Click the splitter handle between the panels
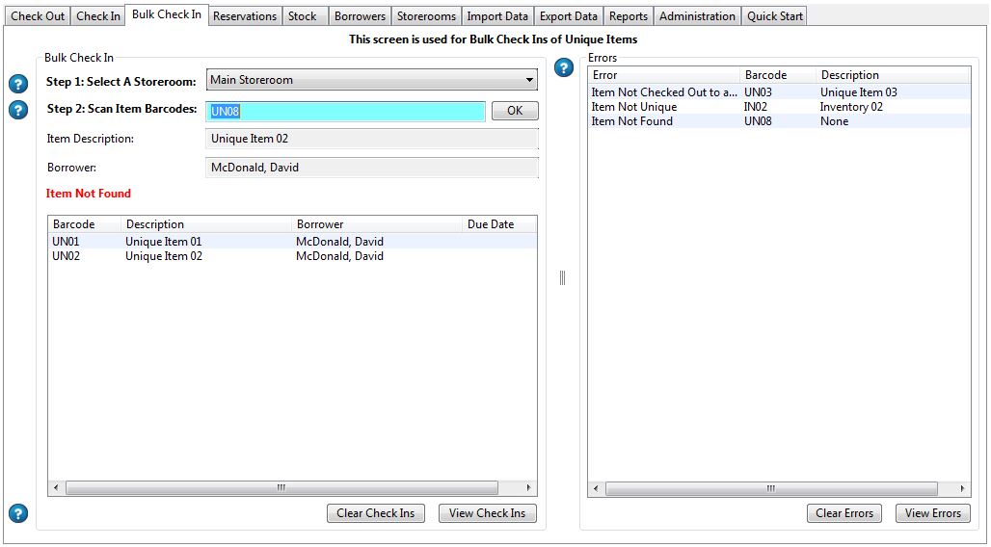This screenshot has width=991, height=547. tap(562, 277)
